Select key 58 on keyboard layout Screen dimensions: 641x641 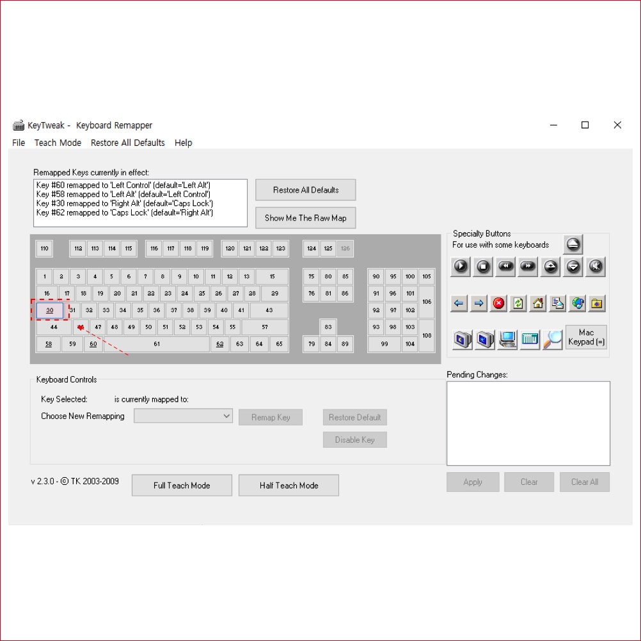(x=49, y=344)
